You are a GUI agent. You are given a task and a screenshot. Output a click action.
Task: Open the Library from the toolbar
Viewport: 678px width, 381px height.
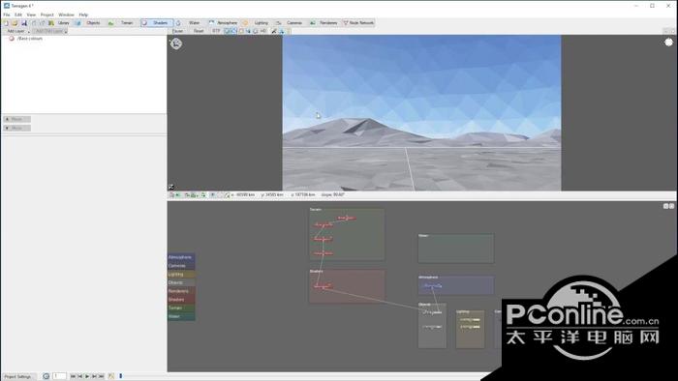coord(59,23)
